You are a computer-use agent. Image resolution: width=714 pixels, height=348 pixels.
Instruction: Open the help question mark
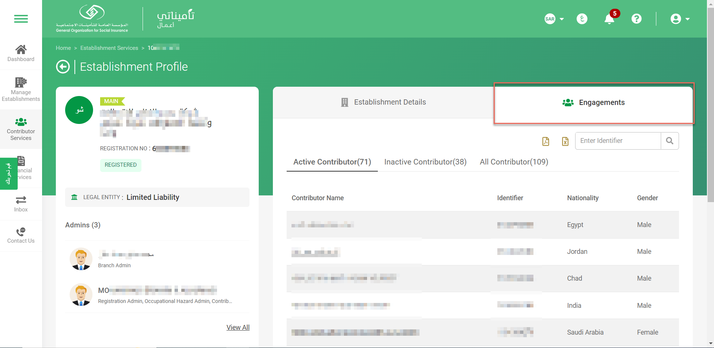coord(636,19)
